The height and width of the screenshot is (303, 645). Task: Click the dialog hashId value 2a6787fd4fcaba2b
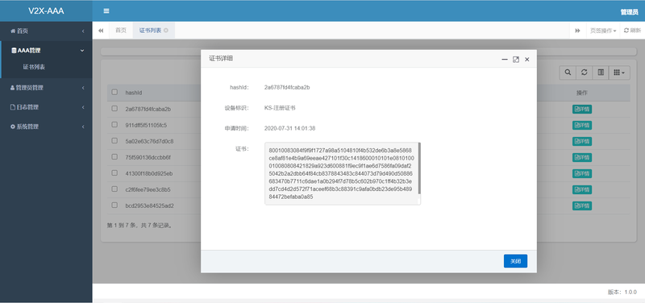(x=287, y=87)
